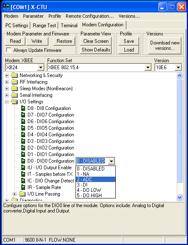Select 3 - DI option

[x=96, y=185]
